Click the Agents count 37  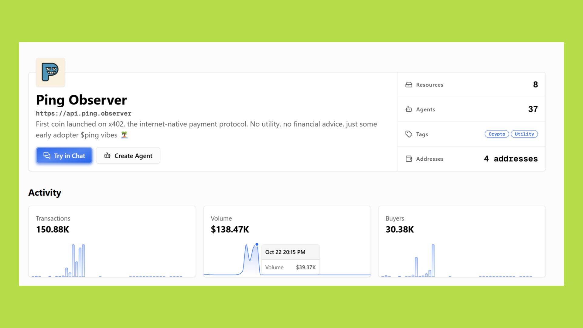point(533,109)
